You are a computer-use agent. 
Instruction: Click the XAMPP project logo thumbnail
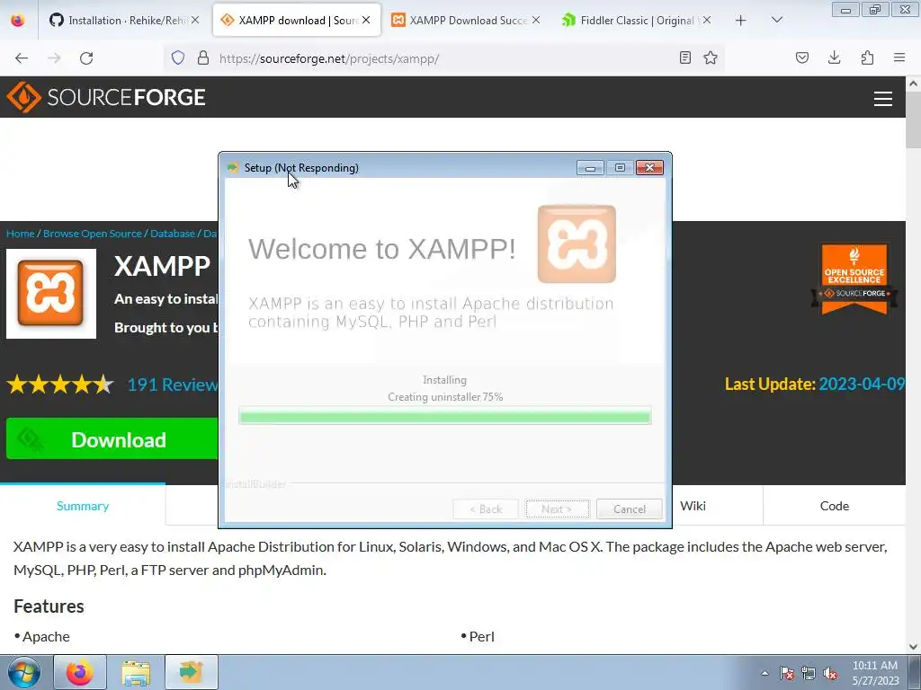point(51,294)
